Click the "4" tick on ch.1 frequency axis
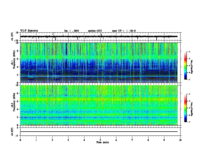 [18, 67]
